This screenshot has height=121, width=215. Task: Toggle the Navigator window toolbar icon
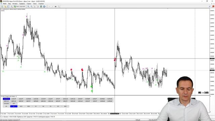[x=12, y=6]
